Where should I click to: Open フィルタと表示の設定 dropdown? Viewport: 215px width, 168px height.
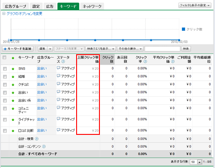195,5
